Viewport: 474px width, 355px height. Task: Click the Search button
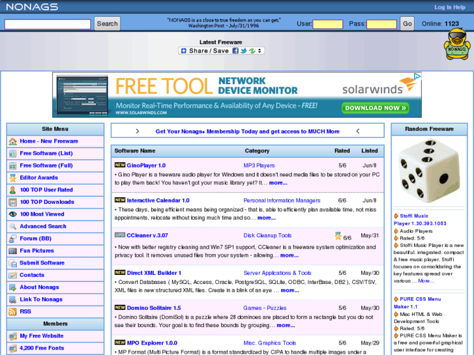108,23
